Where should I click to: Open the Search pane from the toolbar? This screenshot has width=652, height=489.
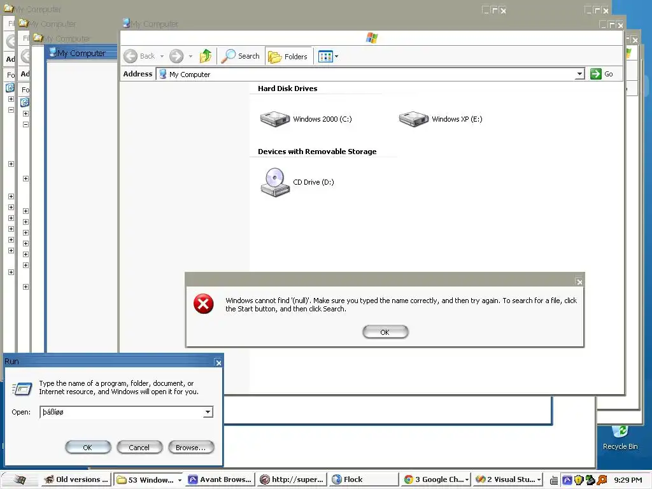(x=240, y=56)
